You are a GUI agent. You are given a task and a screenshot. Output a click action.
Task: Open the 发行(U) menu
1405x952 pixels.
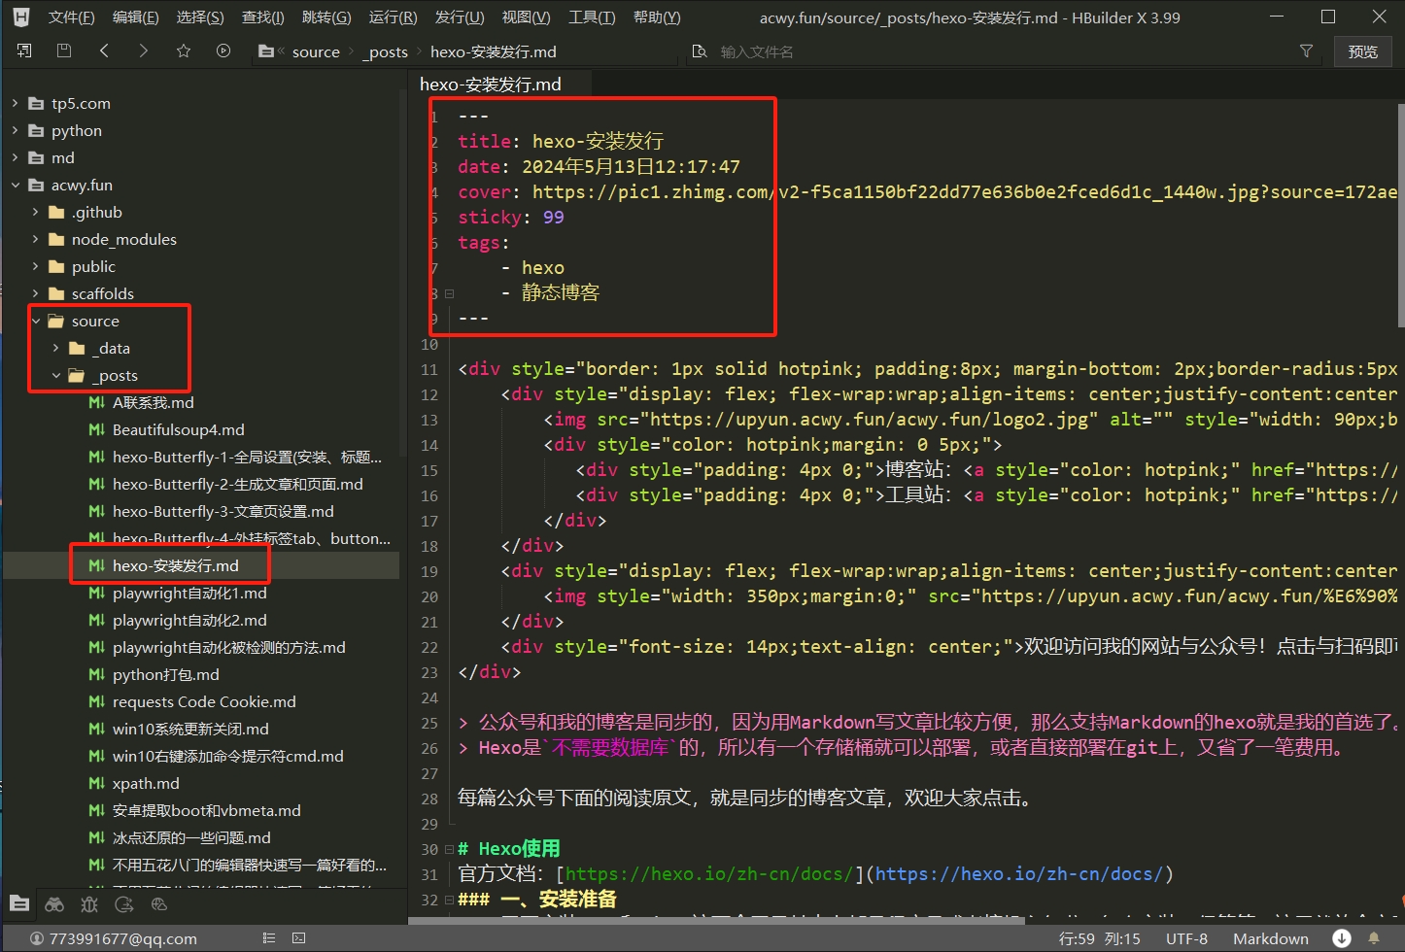[x=460, y=17]
